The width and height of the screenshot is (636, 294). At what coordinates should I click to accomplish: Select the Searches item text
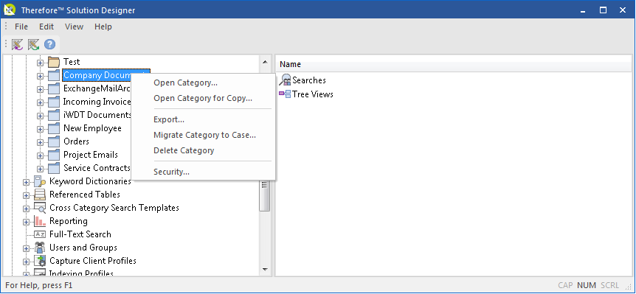click(x=309, y=80)
